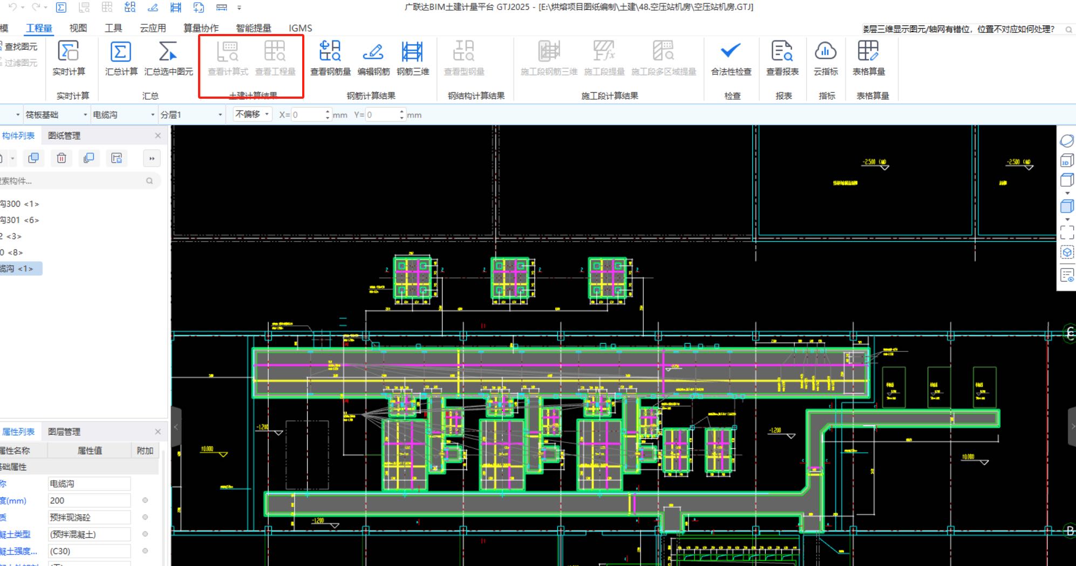
Task: Run 合法性检查 validity check
Action: (x=731, y=58)
